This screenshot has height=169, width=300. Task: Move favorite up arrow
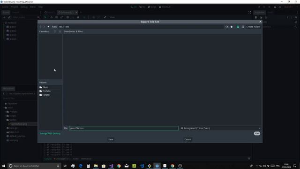point(55,31)
